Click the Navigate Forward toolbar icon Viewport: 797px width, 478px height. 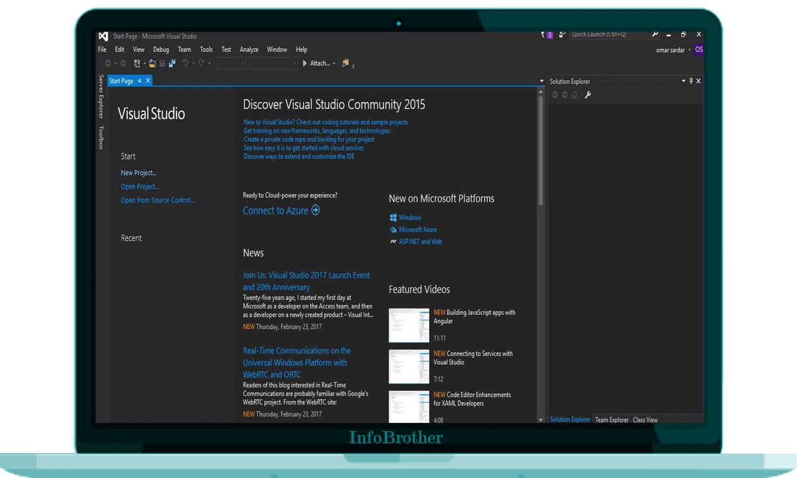[123, 63]
